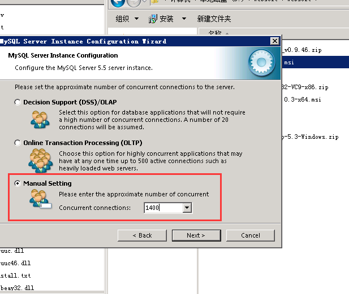The height and width of the screenshot is (294, 349).
Task: Select Decision Support (DSS)/OLAP option
Action: click(18, 103)
